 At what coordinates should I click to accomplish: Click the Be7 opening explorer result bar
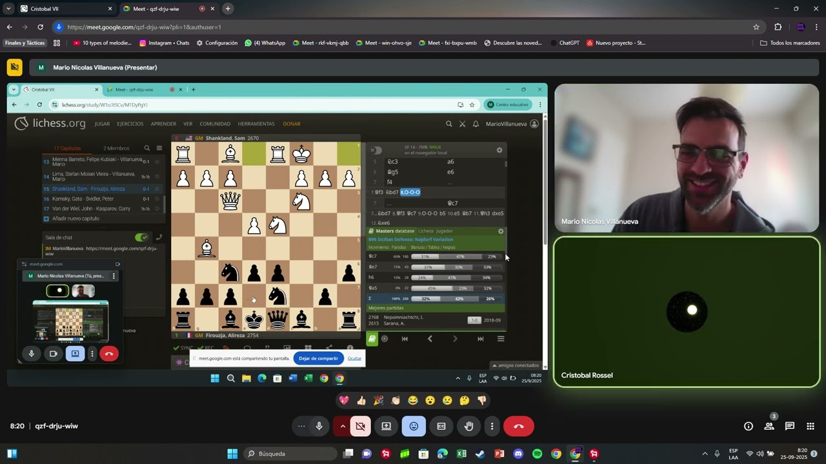coord(456,267)
